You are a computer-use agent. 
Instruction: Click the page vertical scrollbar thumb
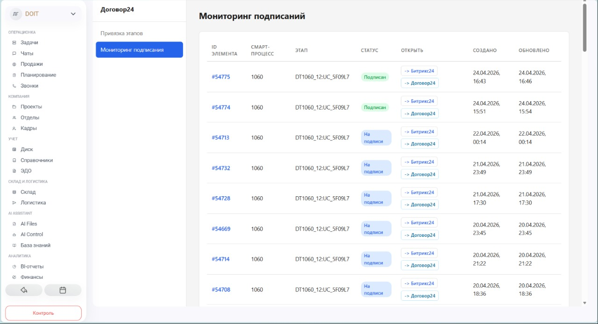584,28
